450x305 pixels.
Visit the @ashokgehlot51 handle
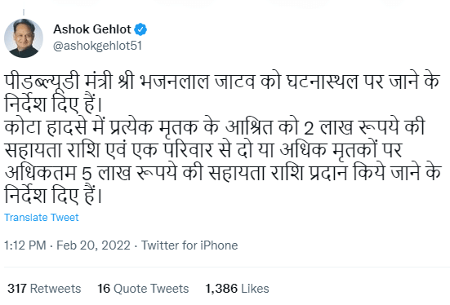pyautogui.click(x=97, y=46)
